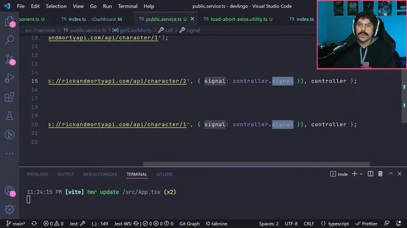
Task: Open the File menu
Action: tap(20, 6)
